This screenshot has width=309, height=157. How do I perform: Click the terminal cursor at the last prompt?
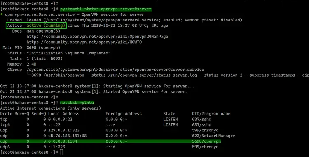(61, 152)
